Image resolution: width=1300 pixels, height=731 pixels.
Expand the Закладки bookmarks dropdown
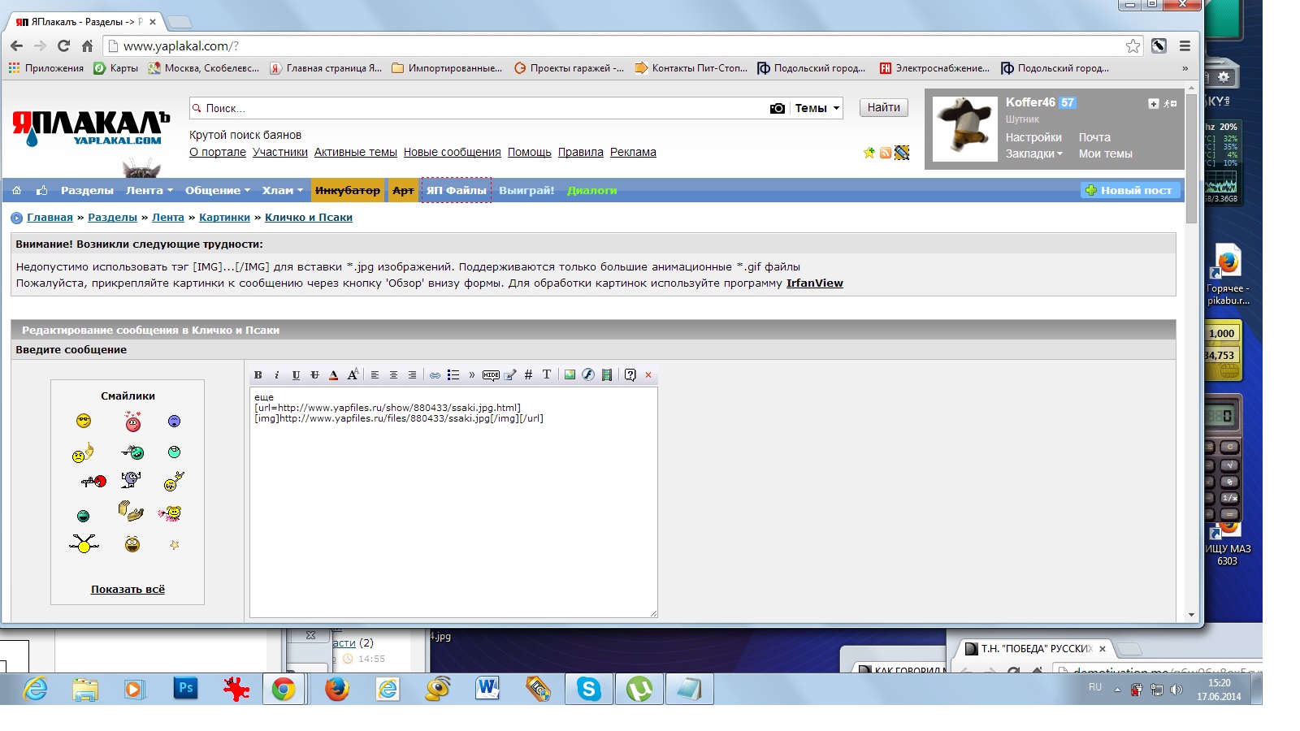[x=1033, y=154]
